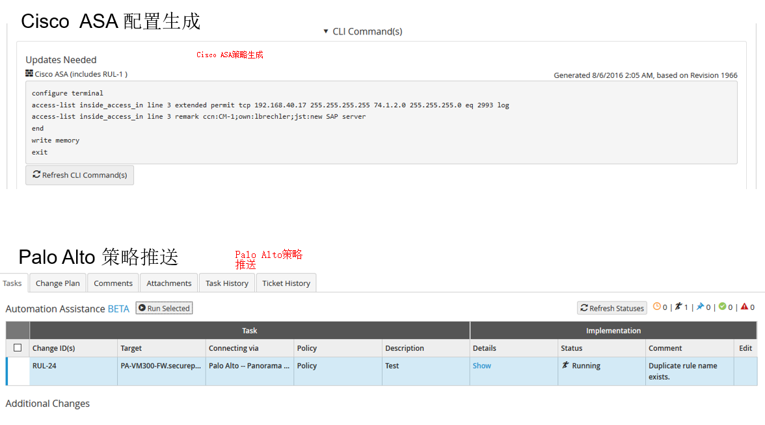Click the running-man status count icon
Screen dimensions: 765x425
678,307
